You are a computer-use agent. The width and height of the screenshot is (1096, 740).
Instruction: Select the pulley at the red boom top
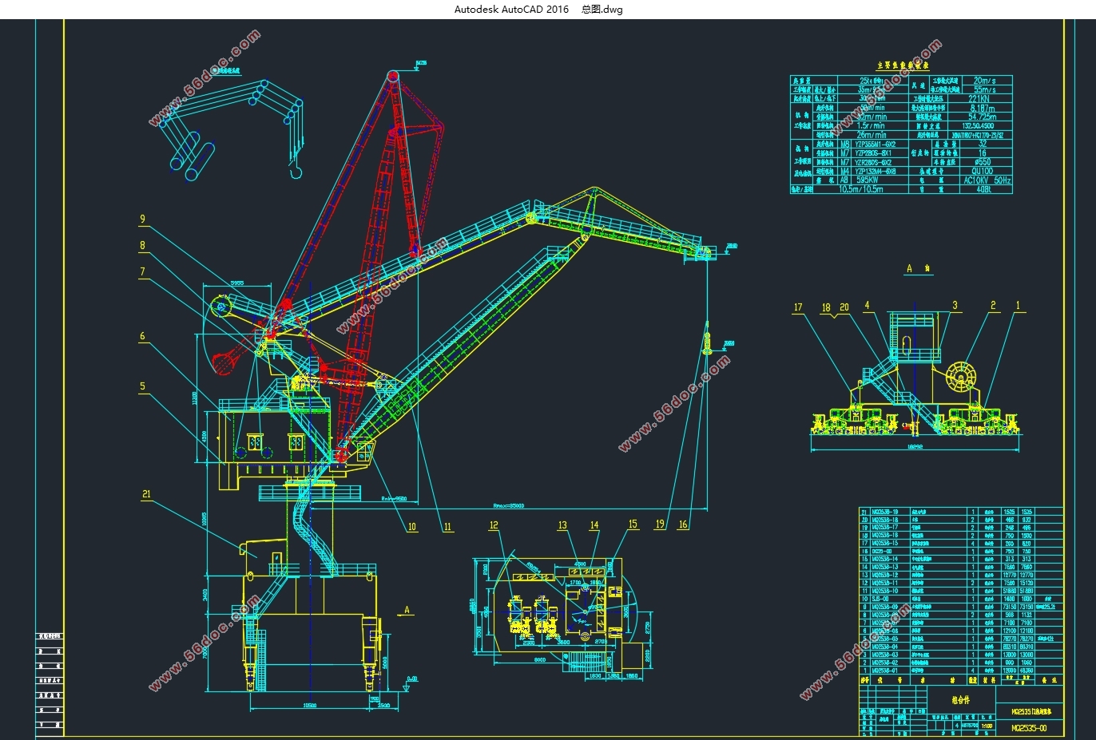393,76
